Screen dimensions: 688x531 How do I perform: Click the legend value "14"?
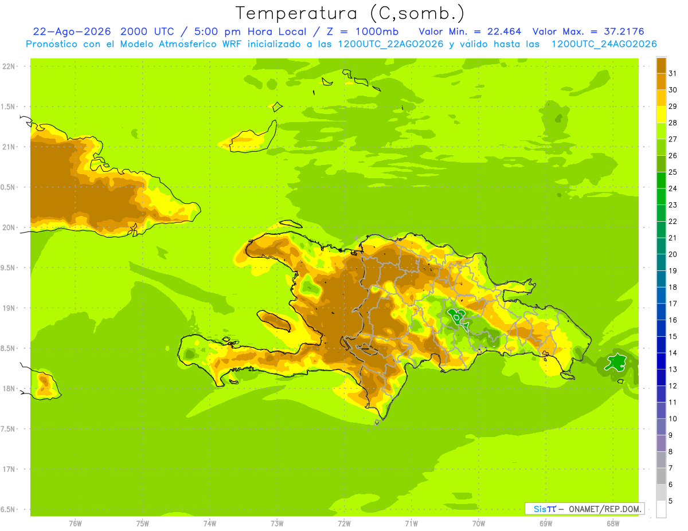tap(673, 353)
